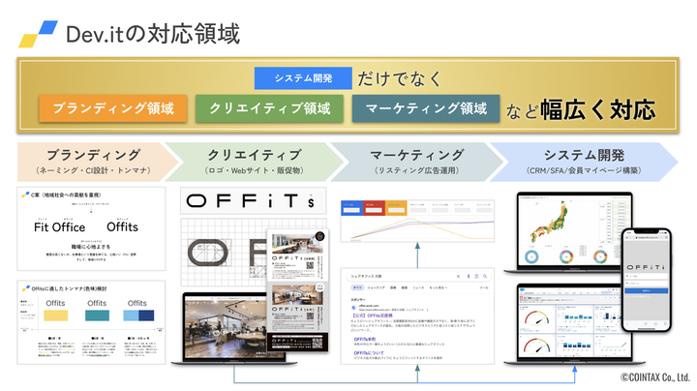This screenshot has width=697, height=391.
Task: Click the magnifier search icon in the search box
Action: point(485,276)
